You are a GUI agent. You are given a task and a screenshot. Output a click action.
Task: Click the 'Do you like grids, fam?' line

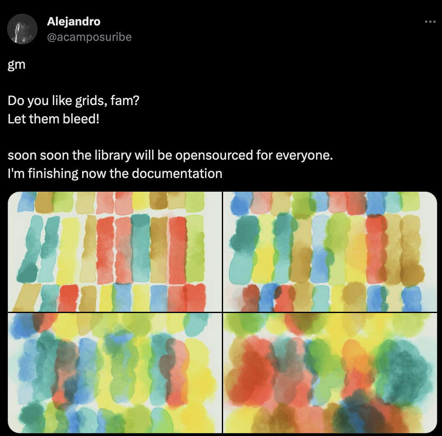coord(73,100)
